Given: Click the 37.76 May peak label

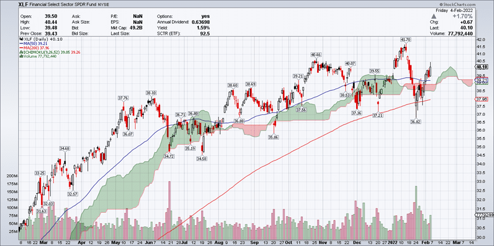Looking at the screenshot, I should (123, 98).
